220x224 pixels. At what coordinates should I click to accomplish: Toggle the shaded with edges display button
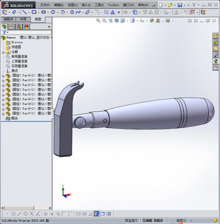pyautogui.click(x=96, y=214)
